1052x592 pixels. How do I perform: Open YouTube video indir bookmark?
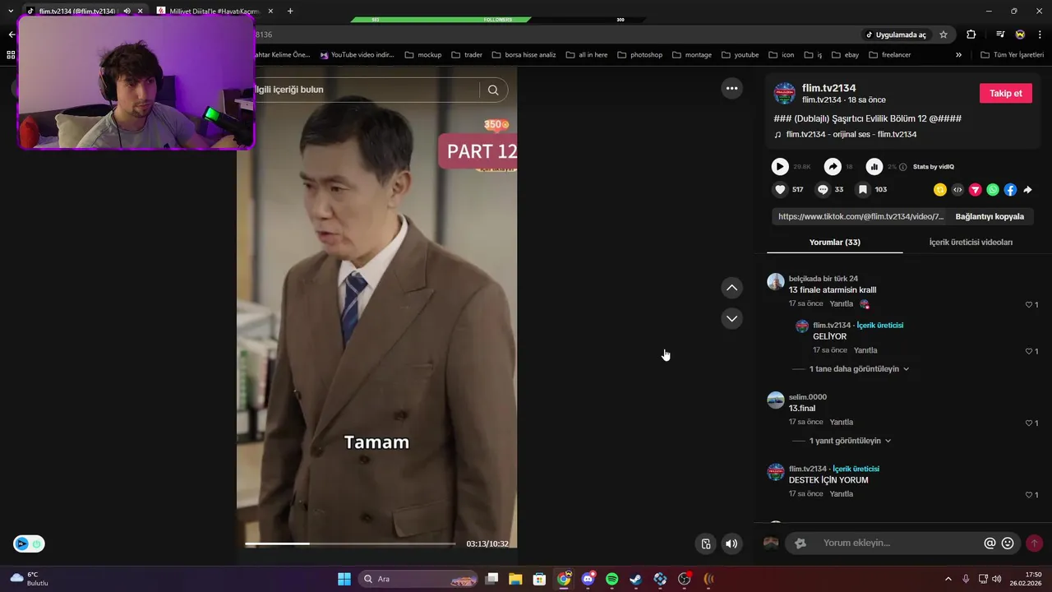coord(357,55)
